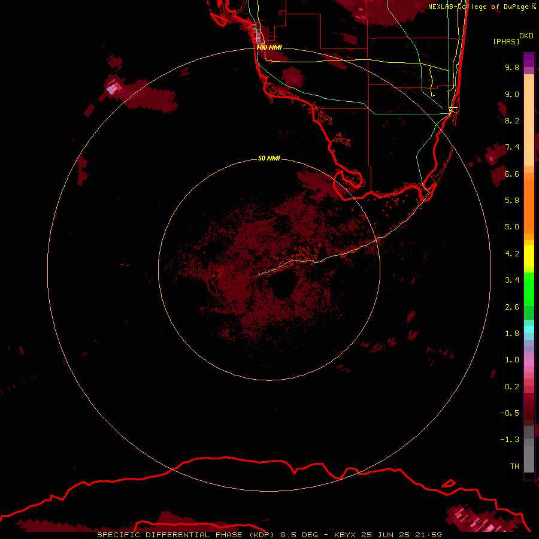Click the 6.6 scale value
The image size is (539, 539).
512,174
